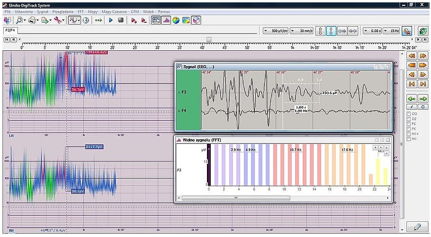Click the timeline position slider thumb
The height and width of the screenshot is (237, 431).
coord(208,39)
